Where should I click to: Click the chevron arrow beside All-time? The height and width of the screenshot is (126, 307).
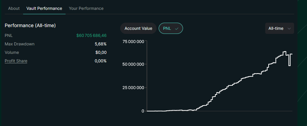(289, 28)
